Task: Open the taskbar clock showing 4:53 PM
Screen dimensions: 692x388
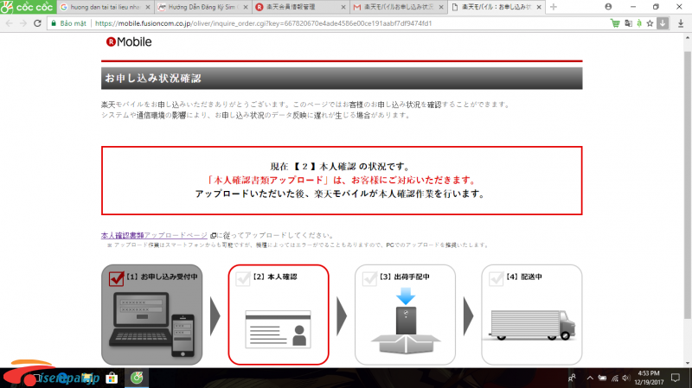Action: click(x=649, y=378)
